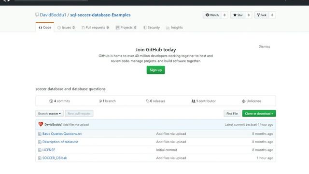The image size is (309, 174).
Task: View the 1 branch list
Action: (x=108, y=101)
